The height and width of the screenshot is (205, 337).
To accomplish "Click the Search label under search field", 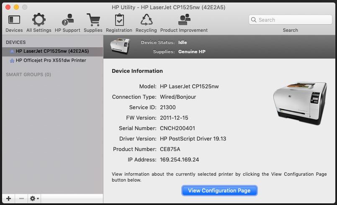I will (291, 30).
